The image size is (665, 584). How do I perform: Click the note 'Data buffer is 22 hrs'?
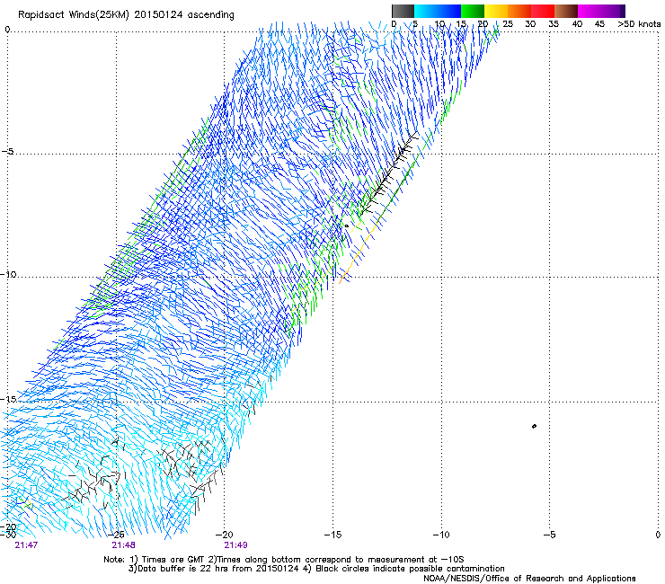coord(181,569)
